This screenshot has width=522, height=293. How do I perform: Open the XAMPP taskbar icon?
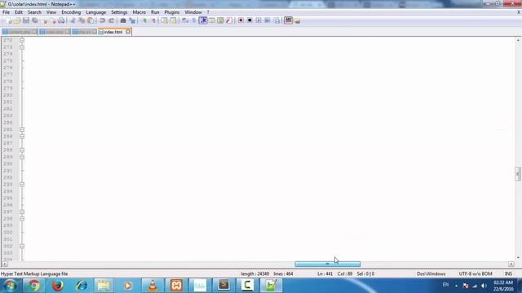point(176,286)
